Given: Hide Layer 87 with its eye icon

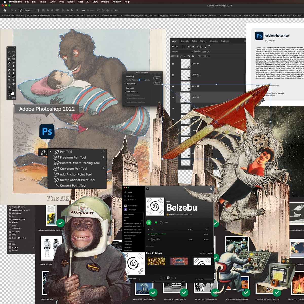Looking at the screenshot, I should pyautogui.click(x=173, y=97).
